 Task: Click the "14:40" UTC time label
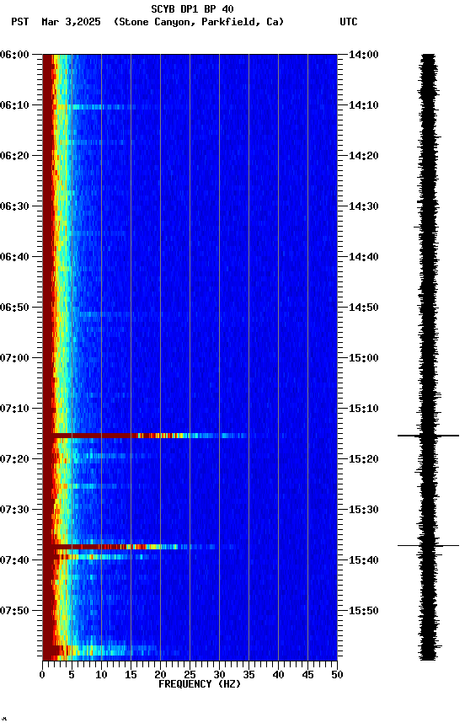(364, 257)
